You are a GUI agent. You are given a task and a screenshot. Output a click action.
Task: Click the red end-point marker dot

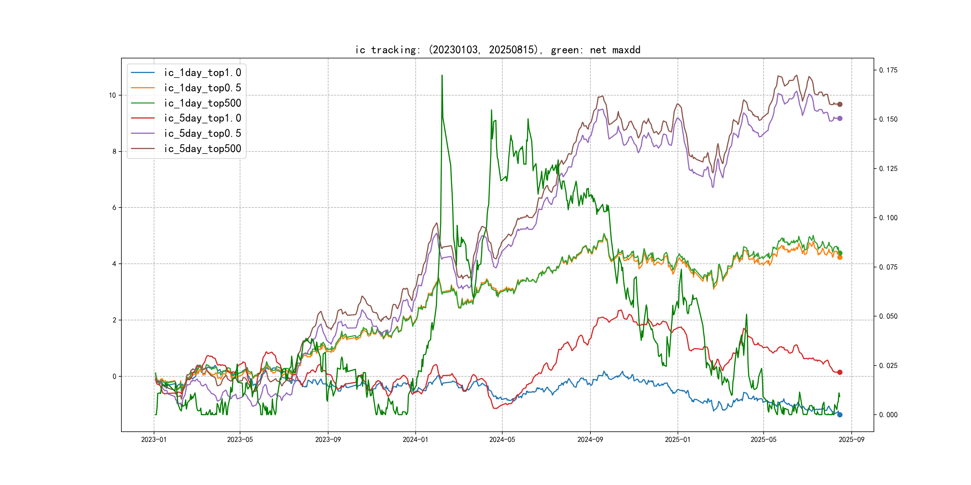[x=840, y=372]
